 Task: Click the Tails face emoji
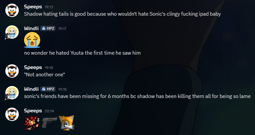[67, 123]
